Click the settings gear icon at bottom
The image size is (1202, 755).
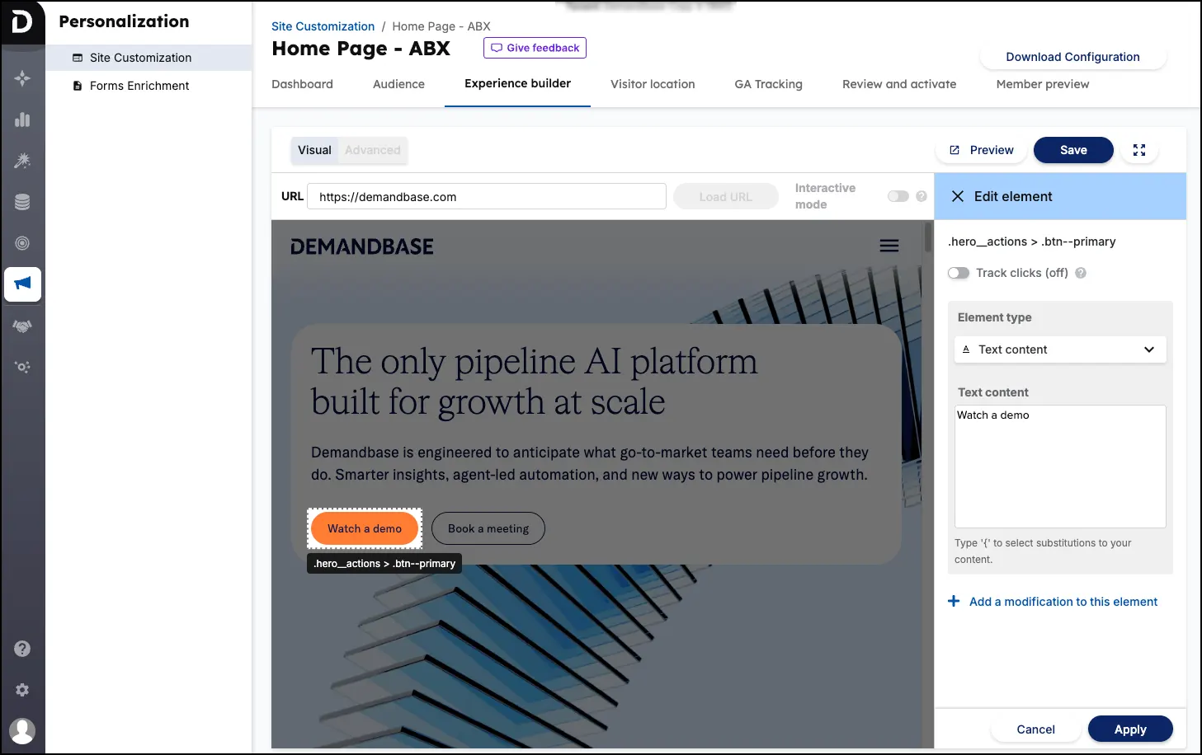tap(22, 690)
